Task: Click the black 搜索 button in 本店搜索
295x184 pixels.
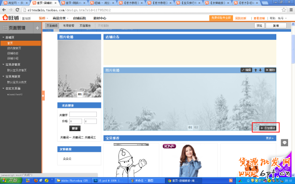Action: click(x=75, y=129)
